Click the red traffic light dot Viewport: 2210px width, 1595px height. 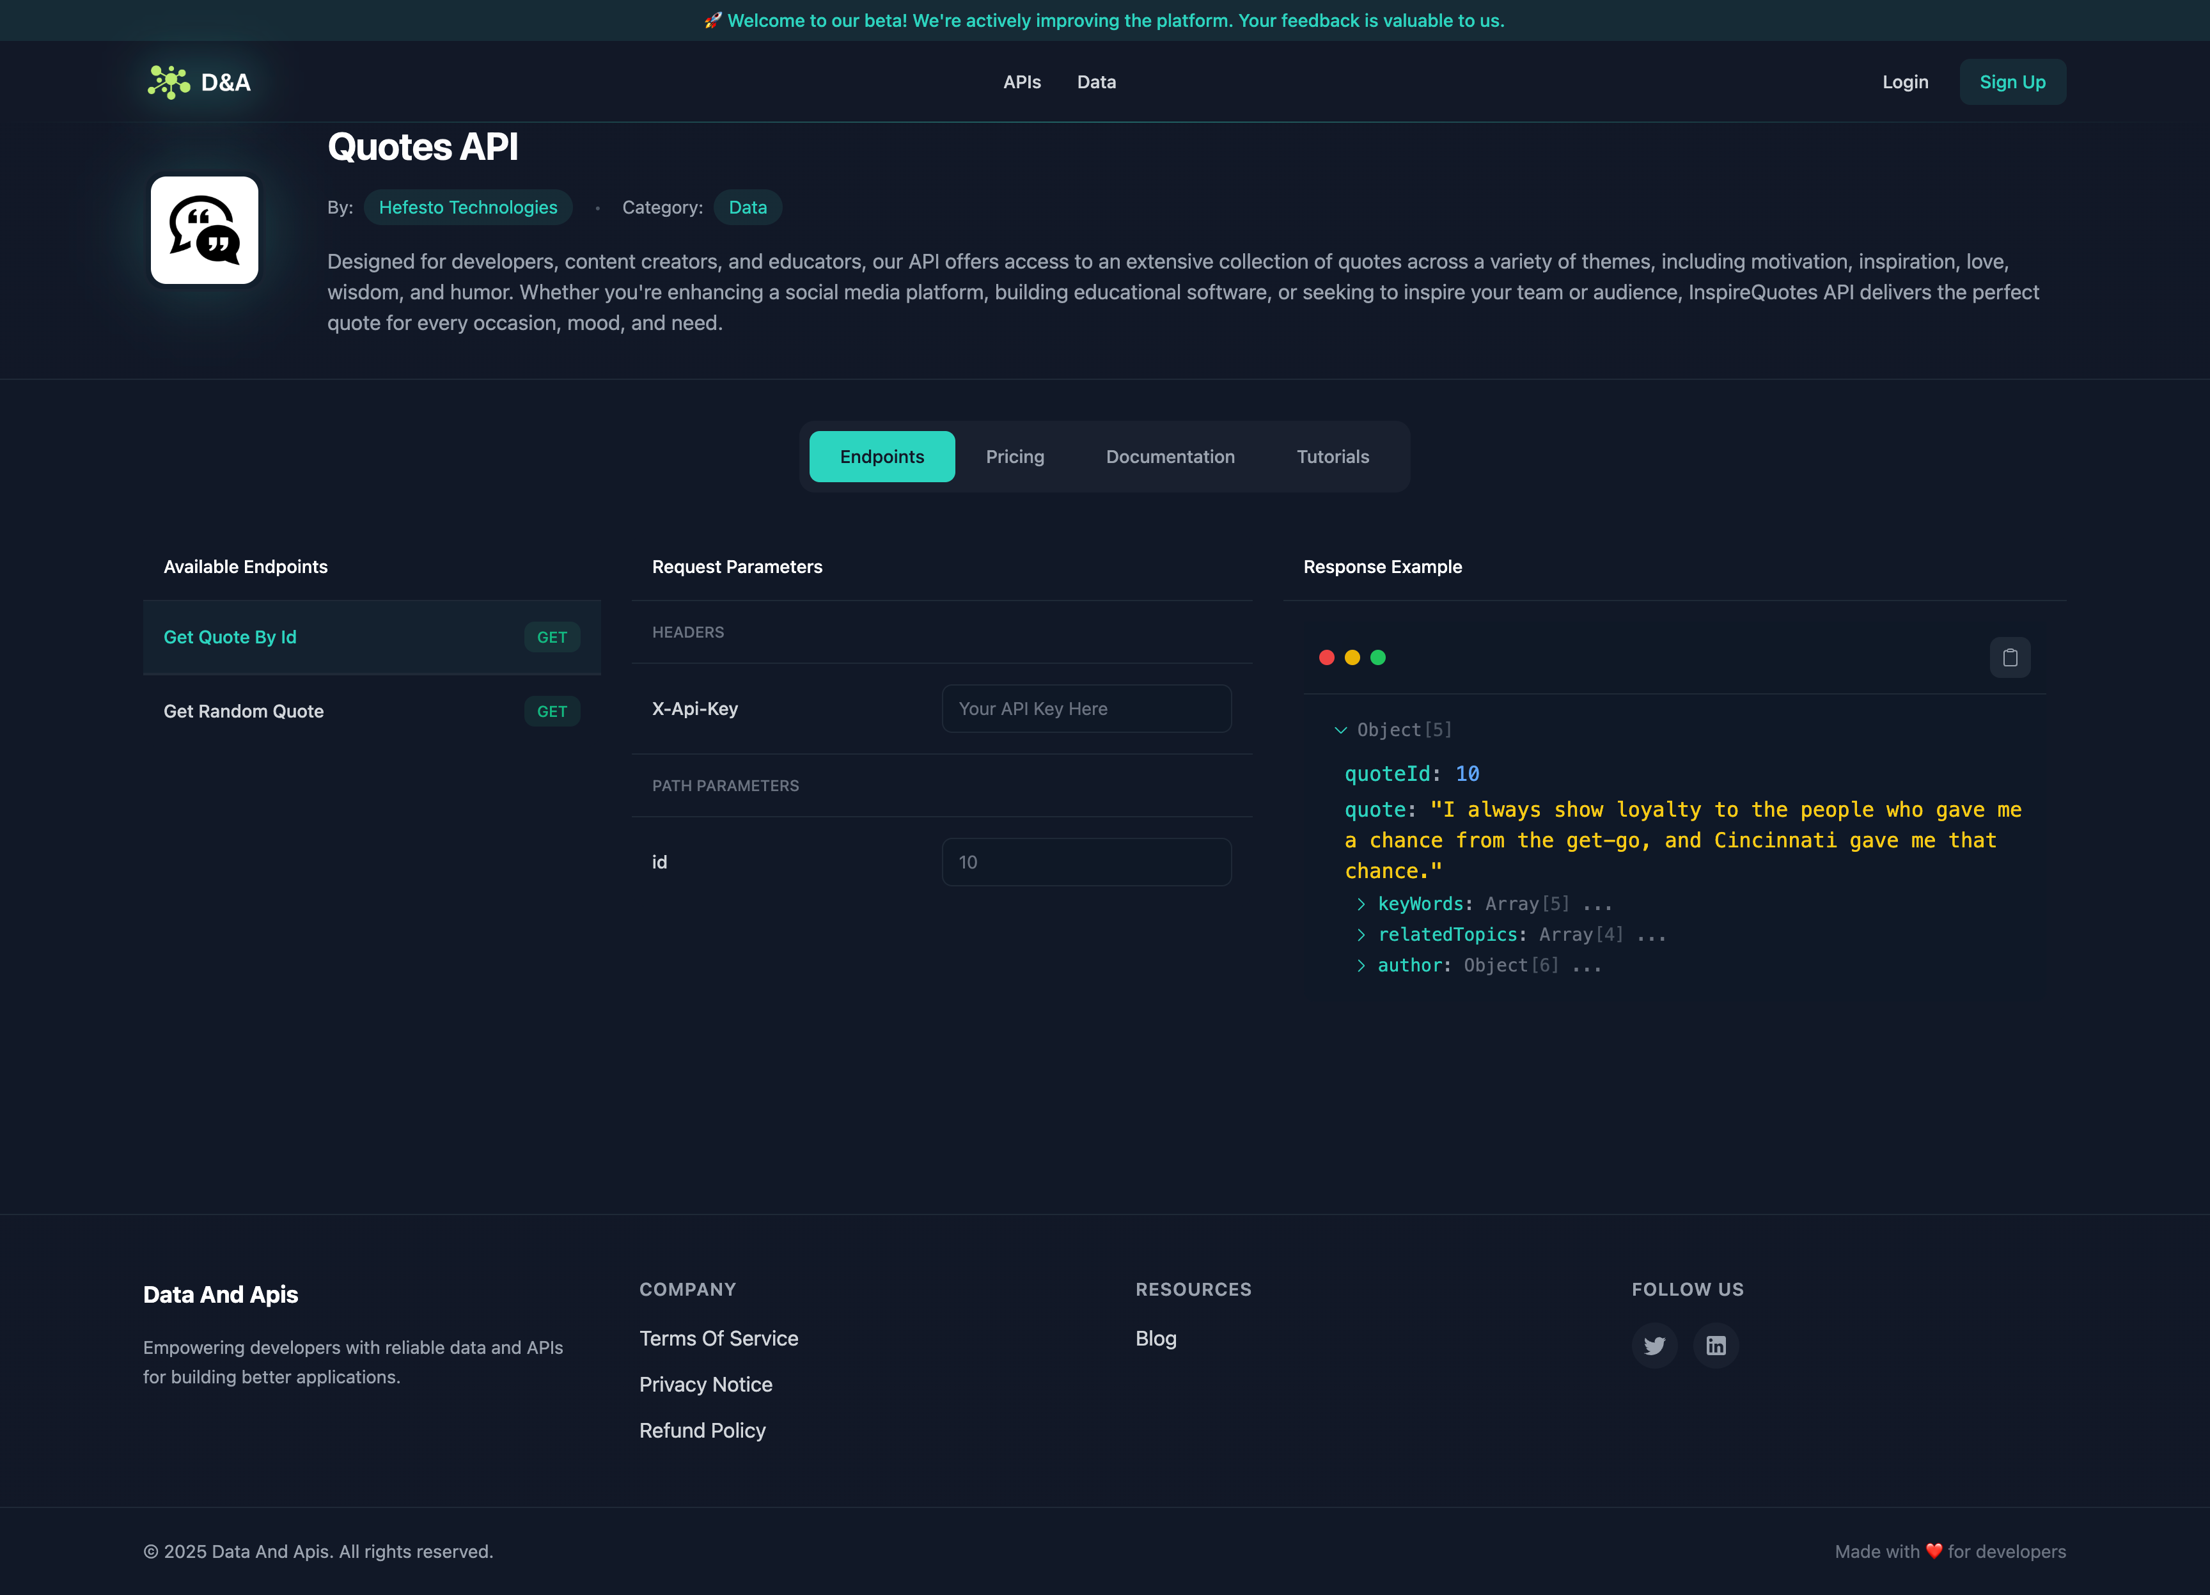click(x=1327, y=657)
